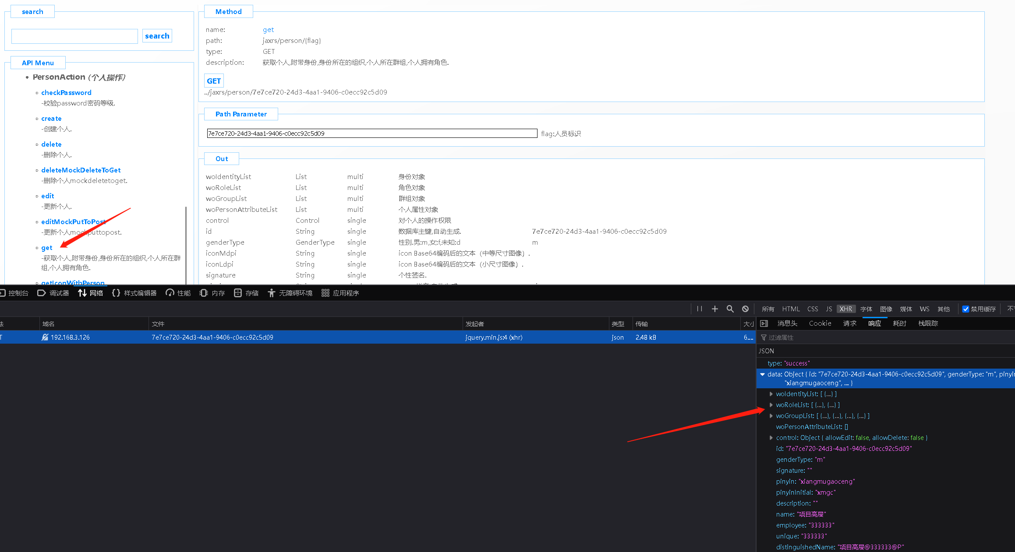Toggle the network details sidebar icon
The height and width of the screenshot is (552, 1015).
click(x=764, y=323)
